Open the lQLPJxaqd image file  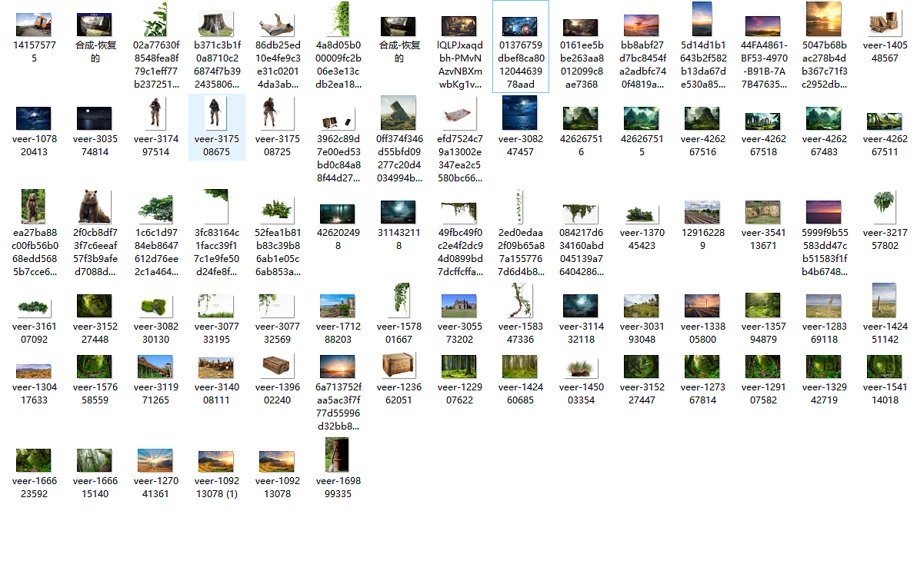(x=460, y=26)
